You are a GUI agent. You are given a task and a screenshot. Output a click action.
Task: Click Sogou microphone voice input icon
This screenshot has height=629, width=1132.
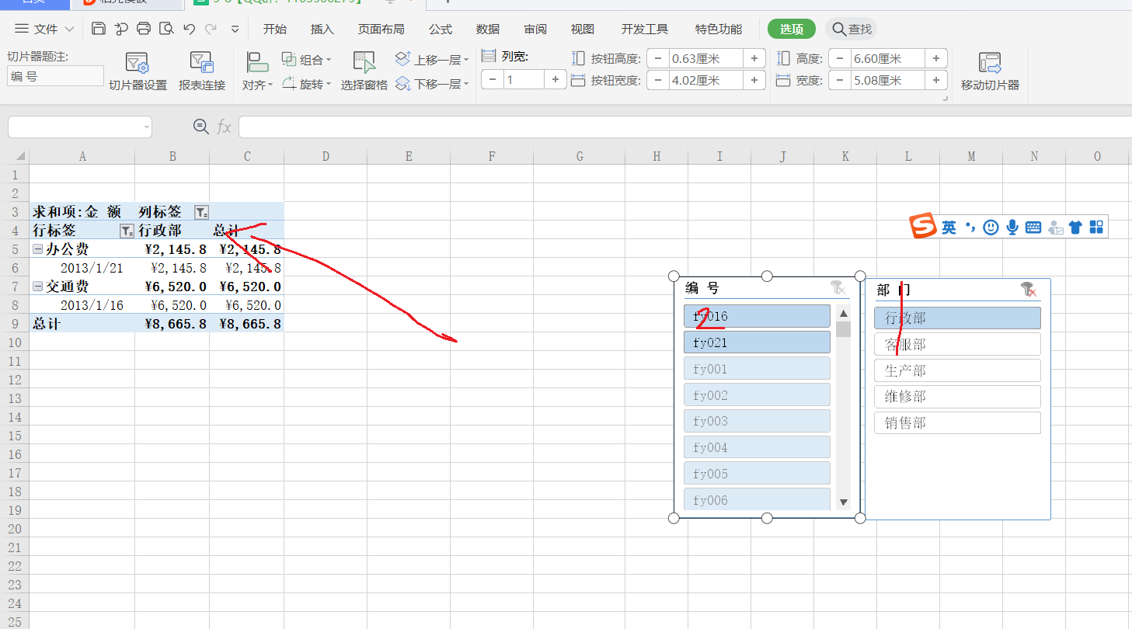point(1012,227)
